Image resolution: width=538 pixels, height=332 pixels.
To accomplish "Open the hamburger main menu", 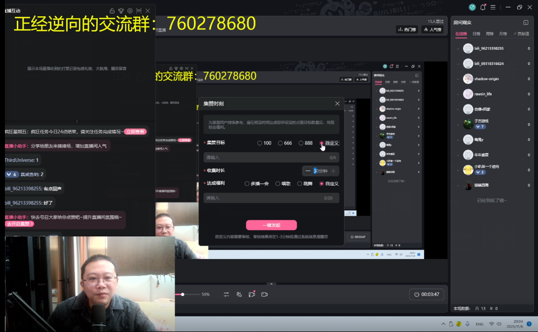I will coord(495,7).
